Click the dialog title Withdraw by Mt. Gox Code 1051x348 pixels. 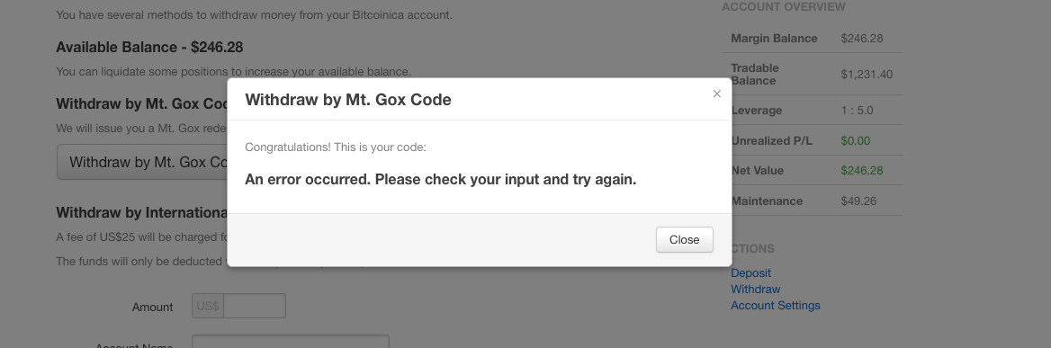(348, 100)
